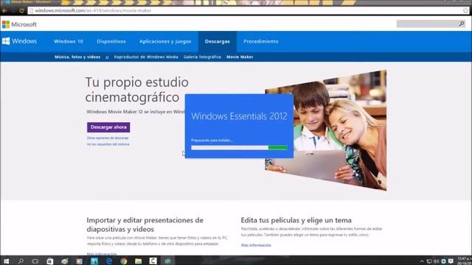The height and width of the screenshot is (265, 472).
Task: Open taskbar search magnifier
Action: [x=21, y=261]
